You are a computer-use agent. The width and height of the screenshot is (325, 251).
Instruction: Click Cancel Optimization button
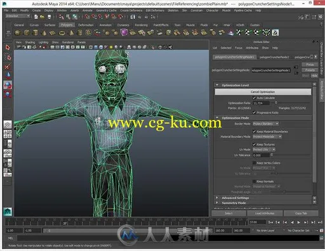coord(263,92)
